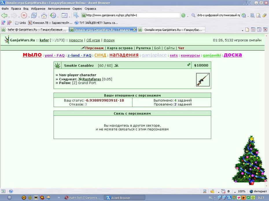Image resolution: width=269 pixels, height=201 pixels.
Task: Click the find-in-page toolbar icon
Action: (252, 15)
